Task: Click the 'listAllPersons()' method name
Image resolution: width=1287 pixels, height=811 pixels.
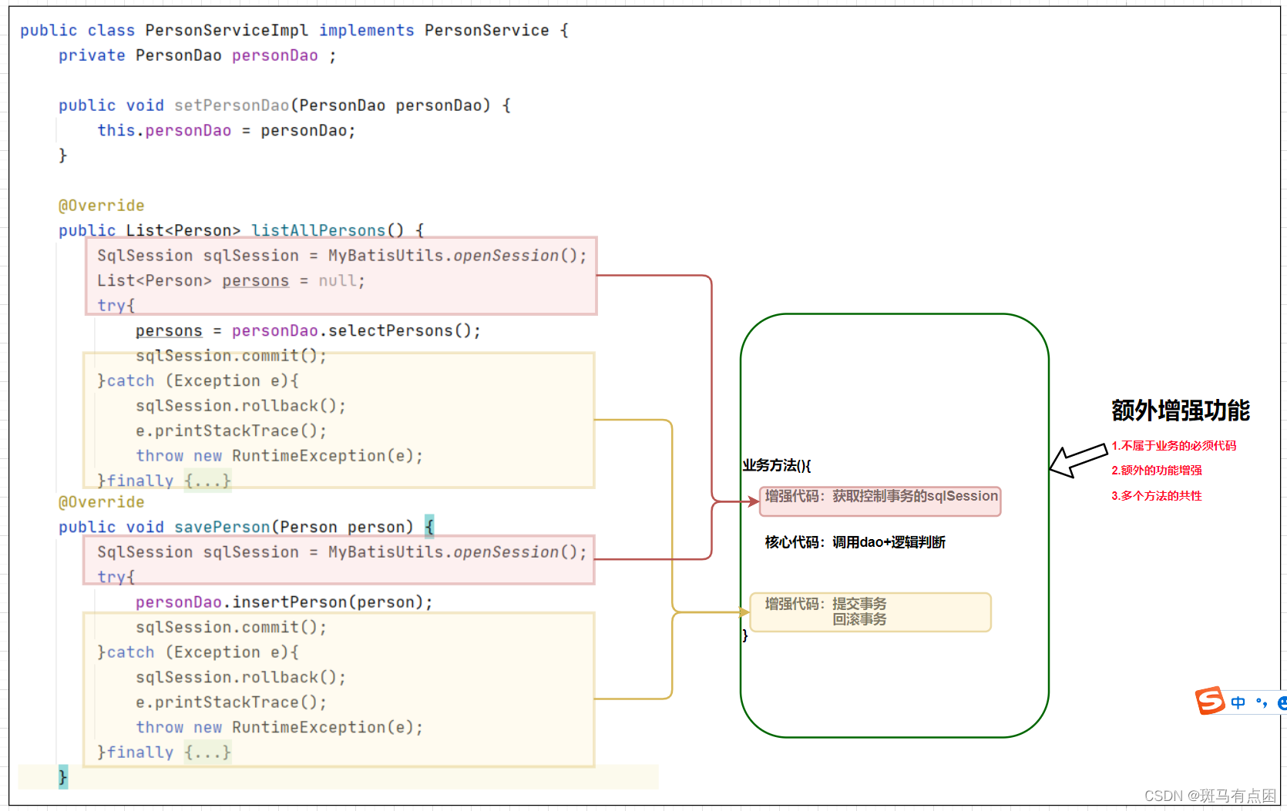Action: pos(328,230)
